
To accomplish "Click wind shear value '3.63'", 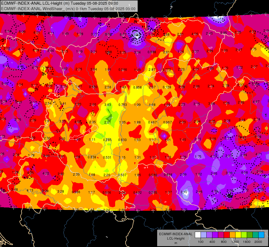I will pos(108,105).
